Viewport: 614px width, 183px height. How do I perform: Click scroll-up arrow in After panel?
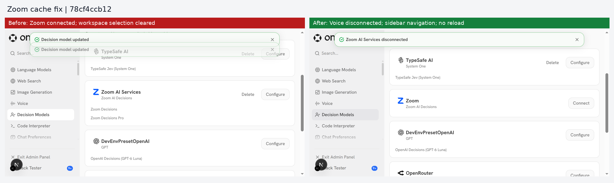607,33
